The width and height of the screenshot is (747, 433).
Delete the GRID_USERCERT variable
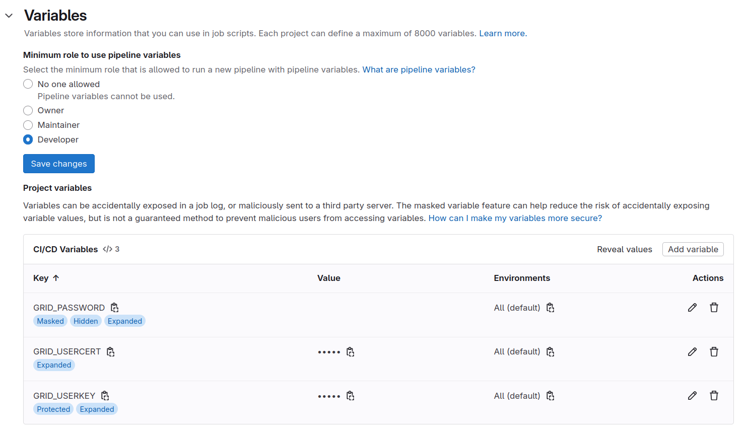(x=714, y=351)
